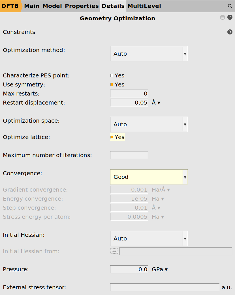
Task: Click the External stress tensor field
Action: [164, 287]
